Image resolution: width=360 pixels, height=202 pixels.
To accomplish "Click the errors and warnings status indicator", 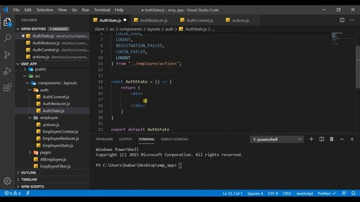I will coord(12,193).
